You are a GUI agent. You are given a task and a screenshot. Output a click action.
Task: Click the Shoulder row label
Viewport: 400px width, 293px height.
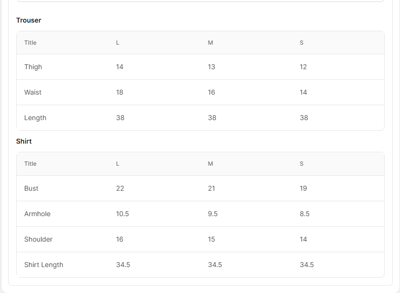click(x=38, y=239)
